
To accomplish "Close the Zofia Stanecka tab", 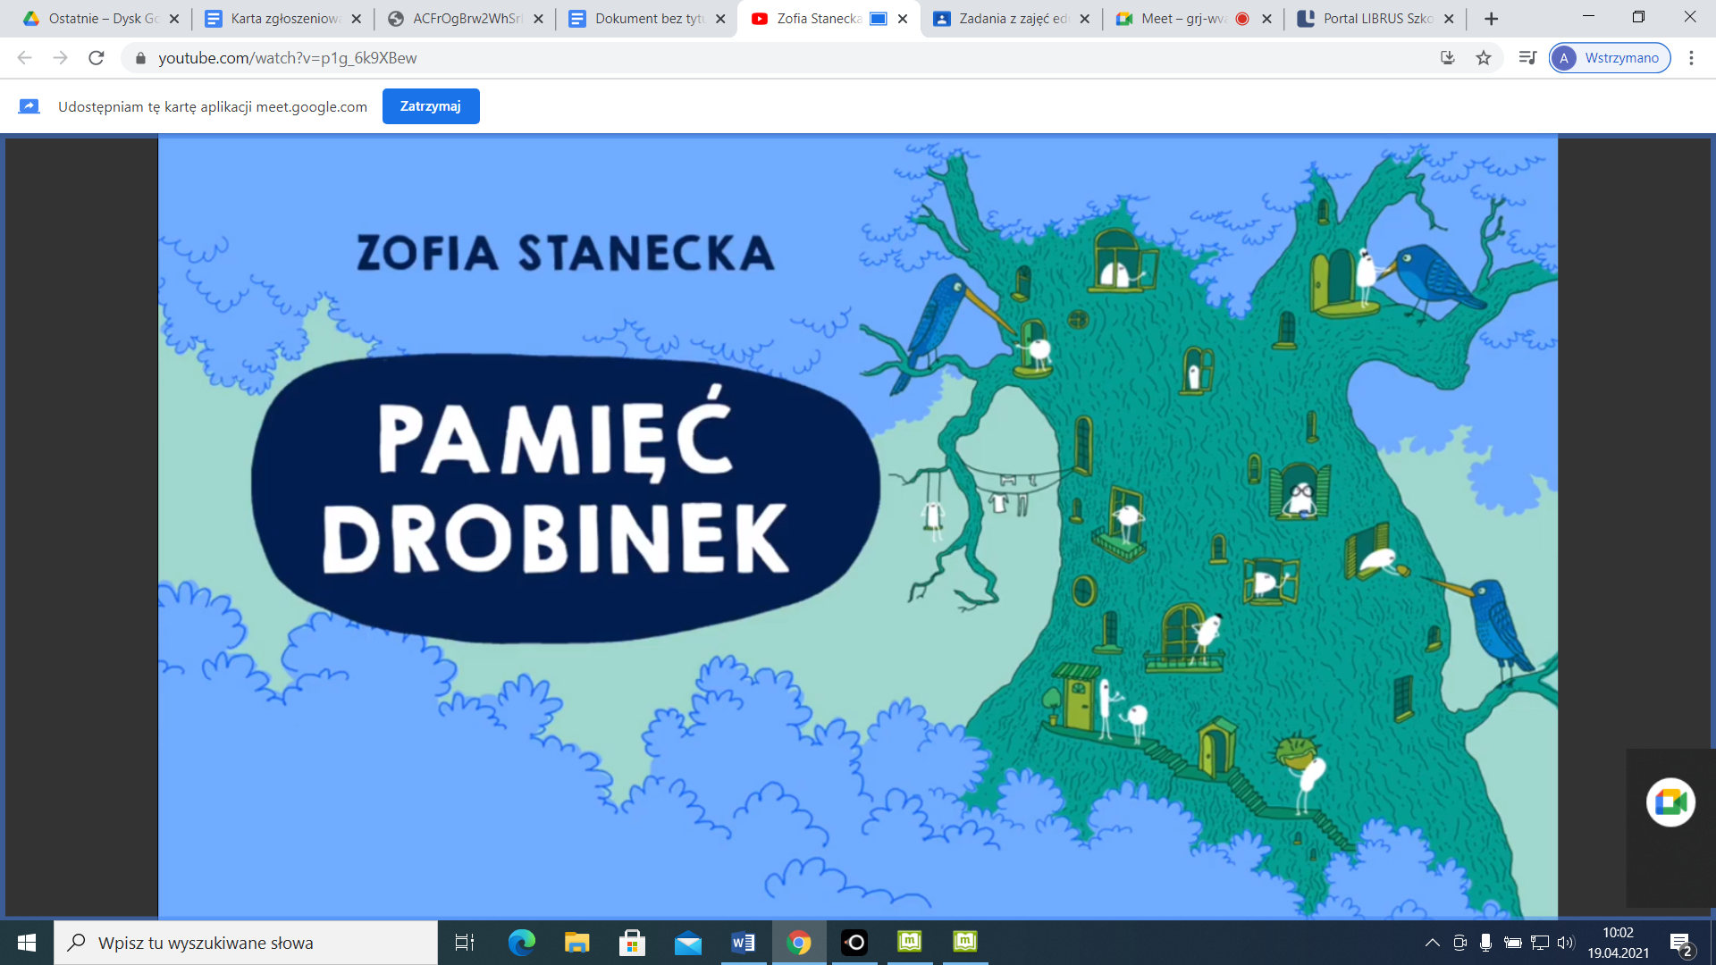I will click(x=903, y=19).
